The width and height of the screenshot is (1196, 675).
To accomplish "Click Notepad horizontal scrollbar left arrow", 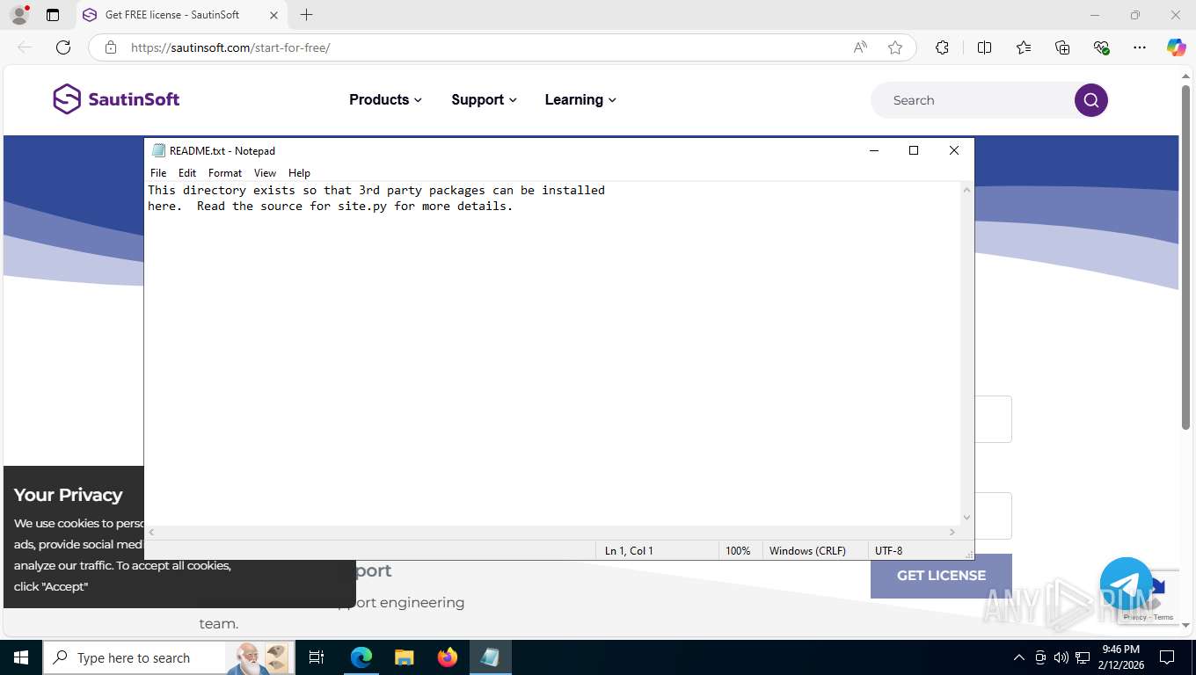I will pyautogui.click(x=152, y=532).
